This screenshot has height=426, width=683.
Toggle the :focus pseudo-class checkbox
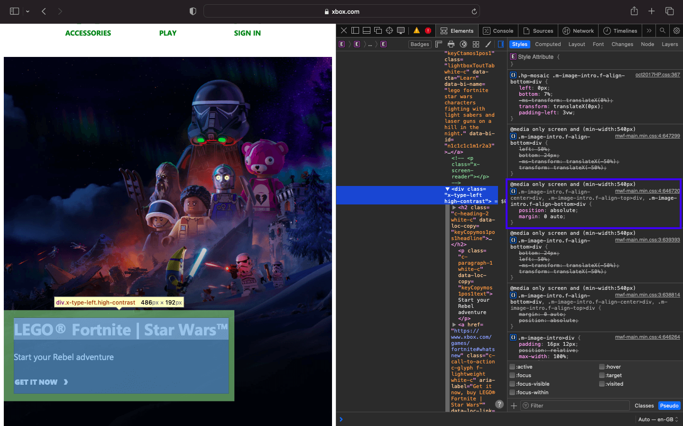[x=512, y=375]
